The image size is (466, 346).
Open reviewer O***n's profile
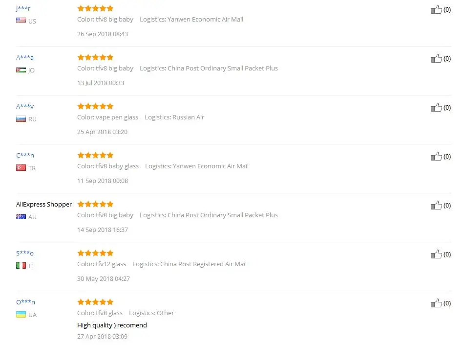pos(25,302)
